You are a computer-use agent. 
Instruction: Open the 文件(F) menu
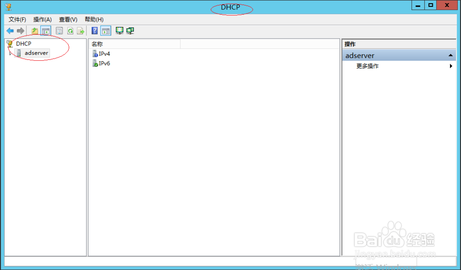(x=17, y=19)
